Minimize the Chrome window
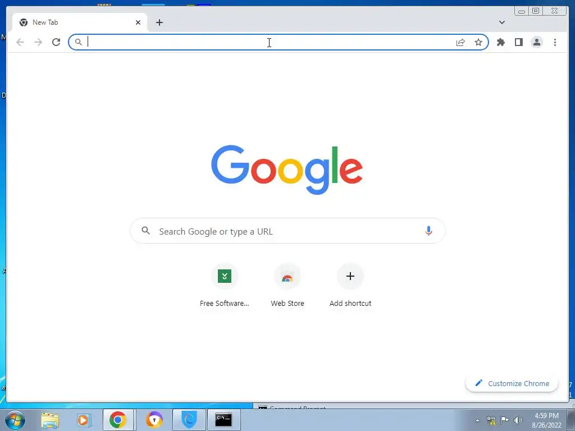 pos(522,11)
